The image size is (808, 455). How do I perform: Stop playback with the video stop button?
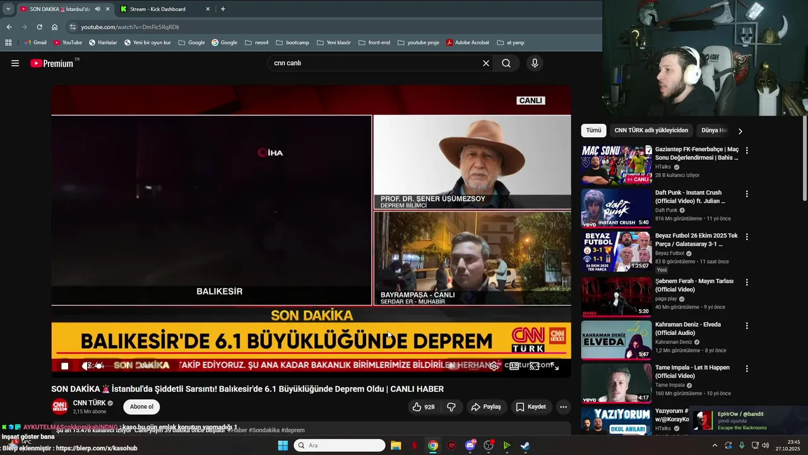[64, 366]
